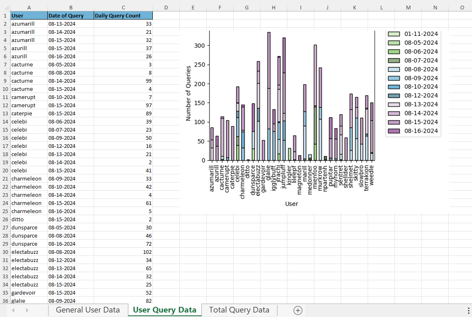The width and height of the screenshot is (472, 317).
Task: Click y-axis tick label 150
Action: [199, 103]
